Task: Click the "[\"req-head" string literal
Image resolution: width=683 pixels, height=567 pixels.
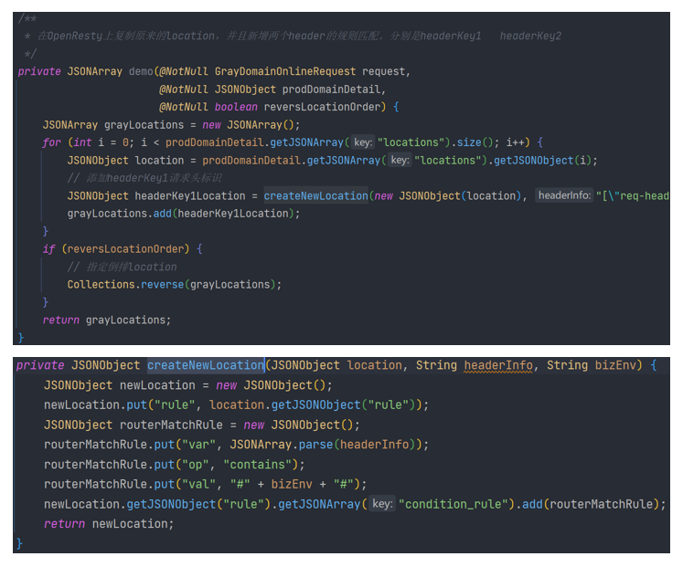Action: click(x=633, y=196)
